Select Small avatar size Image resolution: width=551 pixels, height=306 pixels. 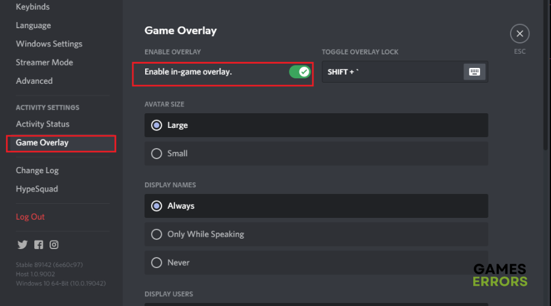[317, 154]
